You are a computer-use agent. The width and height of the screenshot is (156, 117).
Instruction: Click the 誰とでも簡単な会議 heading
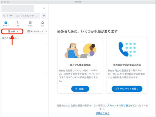[x=80, y=65]
